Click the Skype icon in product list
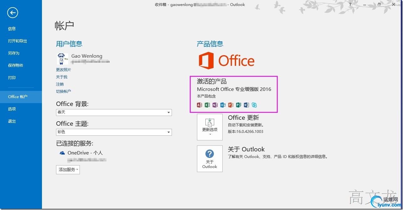403x210 pixels. (254, 105)
